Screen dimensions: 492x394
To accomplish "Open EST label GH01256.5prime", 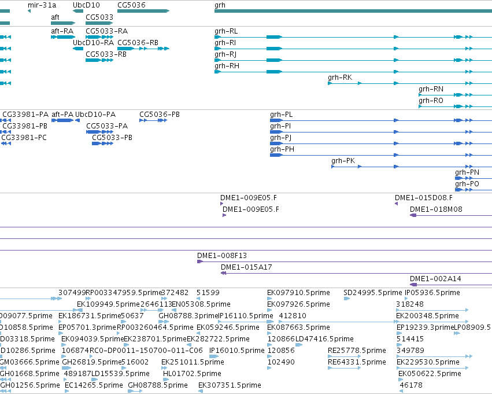I will click(x=30, y=385).
